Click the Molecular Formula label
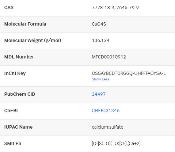175x152 pixels. pos(25,24)
